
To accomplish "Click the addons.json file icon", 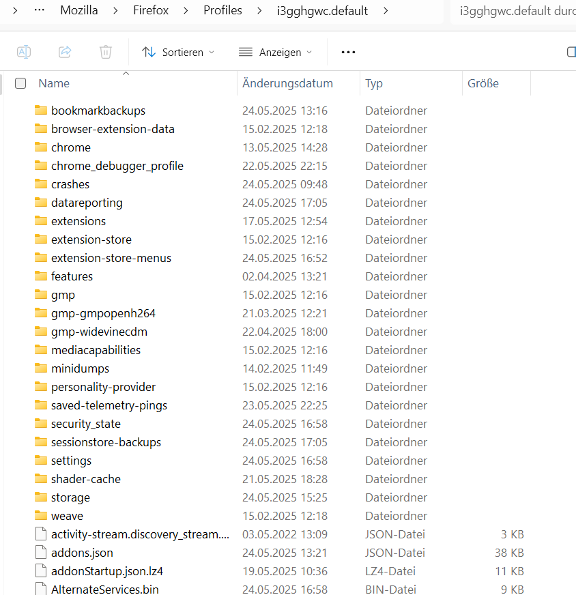I will click(41, 553).
